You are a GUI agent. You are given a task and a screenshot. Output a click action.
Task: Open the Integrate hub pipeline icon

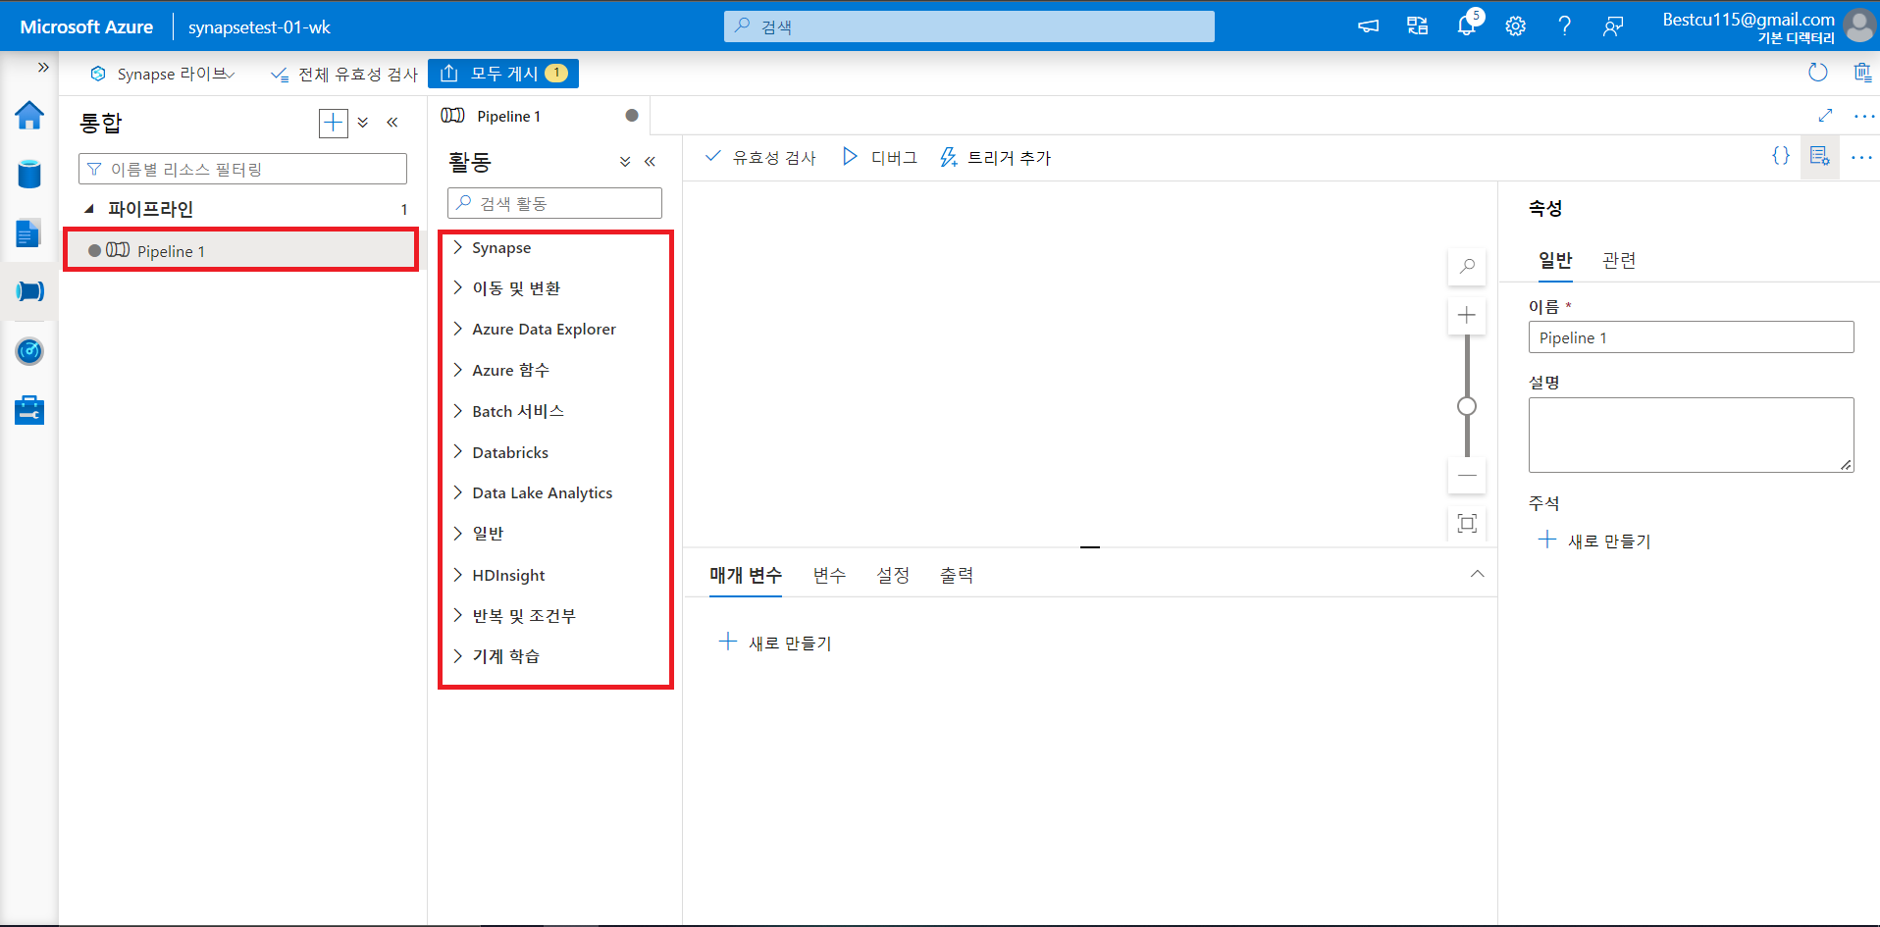tap(29, 291)
